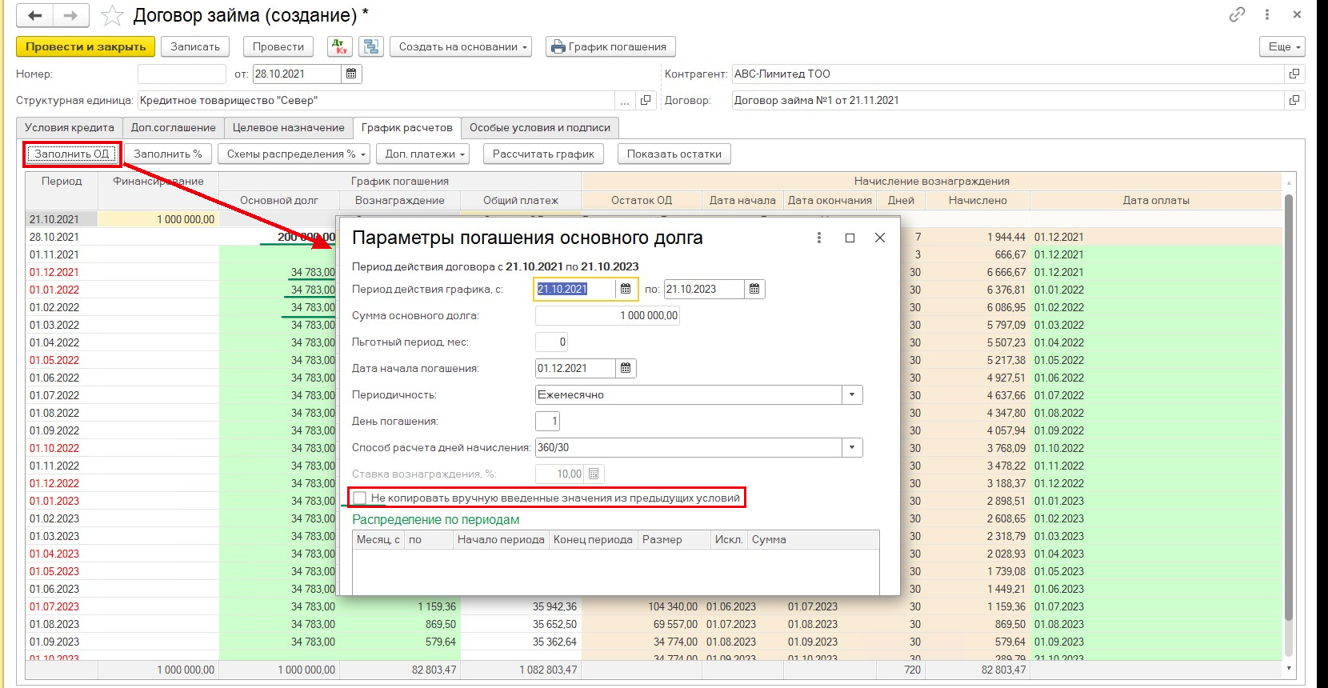The width and height of the screenshot is (1328, 688).
Task: Open dialog's three-dot options menu
Action: pos(818,238)
